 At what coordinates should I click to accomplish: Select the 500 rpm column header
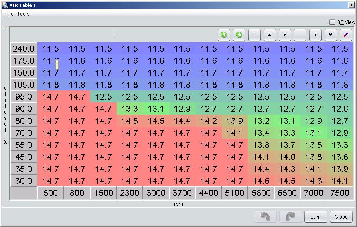[x=51, y=193]
